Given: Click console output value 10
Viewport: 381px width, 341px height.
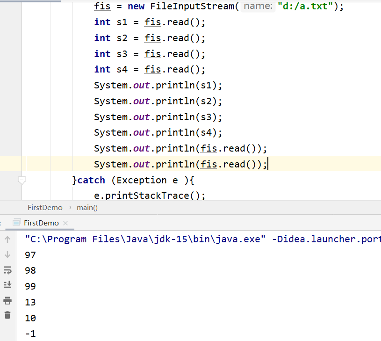Looking at the screenshot, I should pos(30,318).
